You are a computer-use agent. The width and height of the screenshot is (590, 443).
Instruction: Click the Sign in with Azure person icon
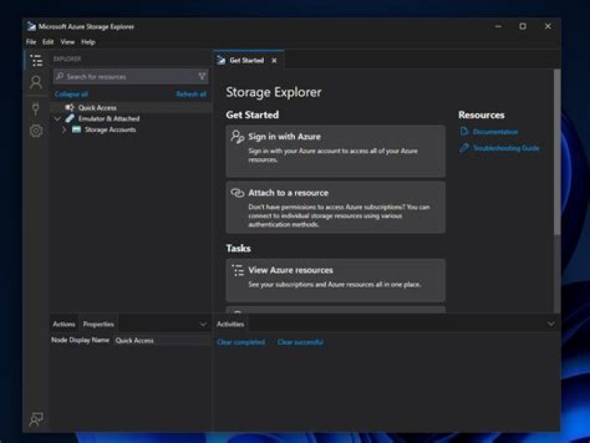238,137
